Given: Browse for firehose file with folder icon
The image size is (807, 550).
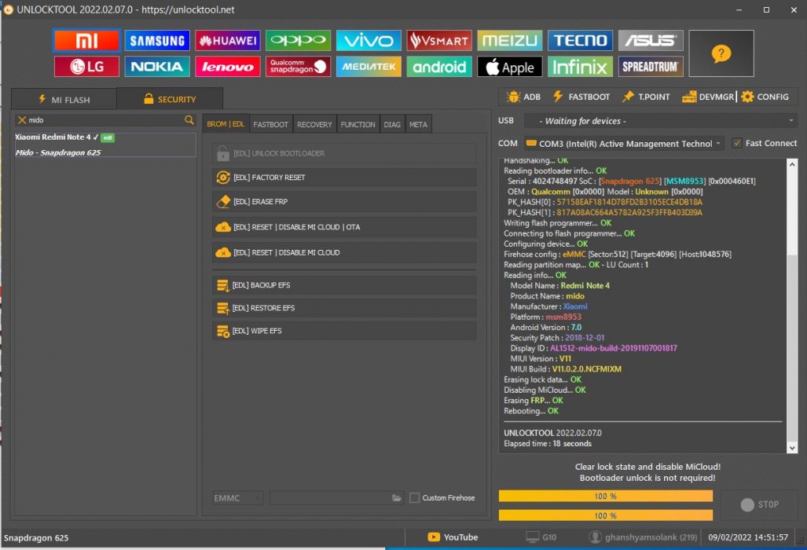Looking at the screenshot, I should click(x=396, y=498).
